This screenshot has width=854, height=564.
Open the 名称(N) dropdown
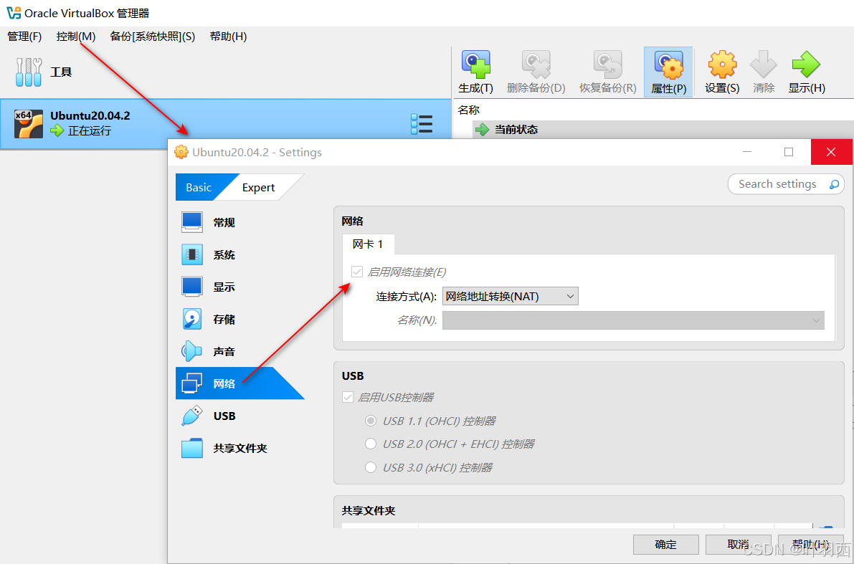(x=633, y=320)
